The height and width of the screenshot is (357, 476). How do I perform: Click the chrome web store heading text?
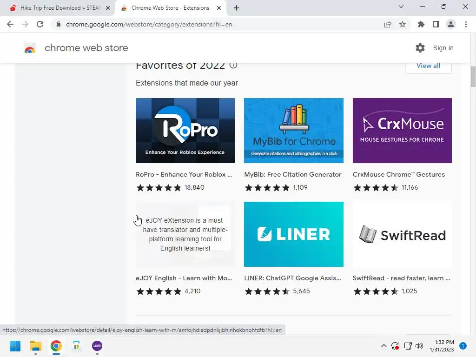(86, 48)
